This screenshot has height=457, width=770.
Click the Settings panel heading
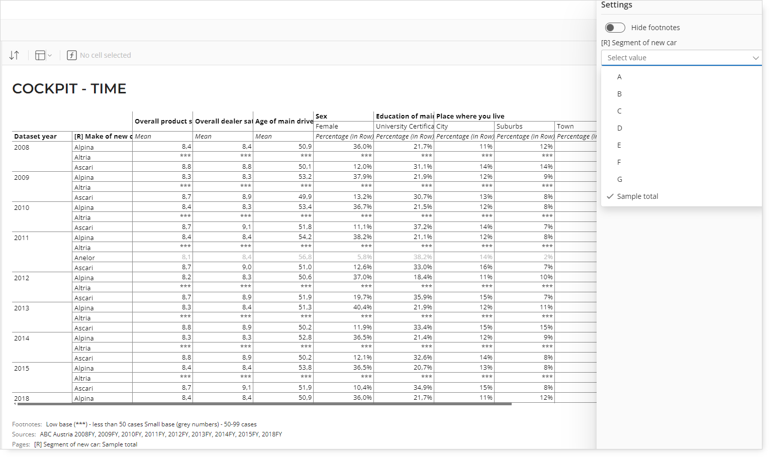617,5
